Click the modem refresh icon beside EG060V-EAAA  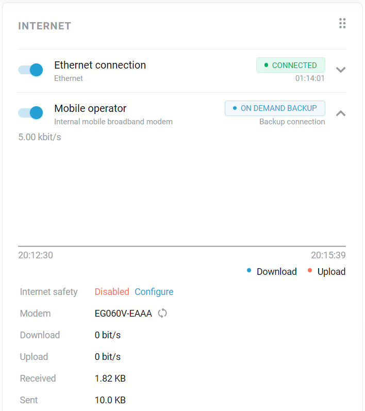(x=162, y=313)
